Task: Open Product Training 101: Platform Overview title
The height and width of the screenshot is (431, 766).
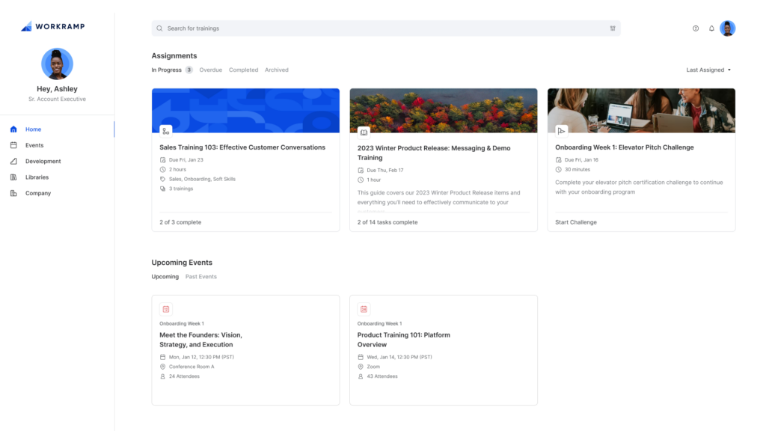Action: pos(403,340)
